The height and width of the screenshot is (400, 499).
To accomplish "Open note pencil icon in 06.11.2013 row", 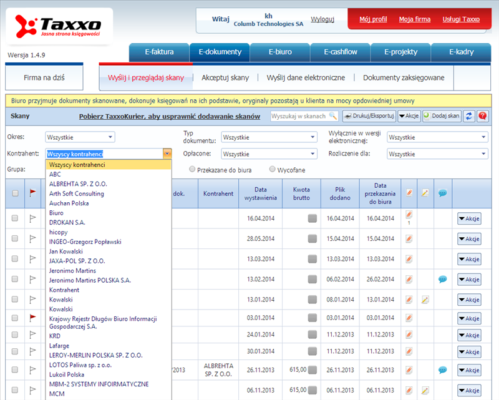I will [425, 390].
